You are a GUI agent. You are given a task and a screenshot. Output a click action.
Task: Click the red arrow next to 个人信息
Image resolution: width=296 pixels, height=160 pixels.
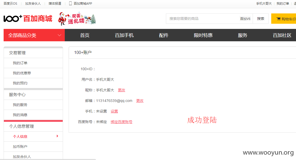pyautogui.click(x=57, y=136)
